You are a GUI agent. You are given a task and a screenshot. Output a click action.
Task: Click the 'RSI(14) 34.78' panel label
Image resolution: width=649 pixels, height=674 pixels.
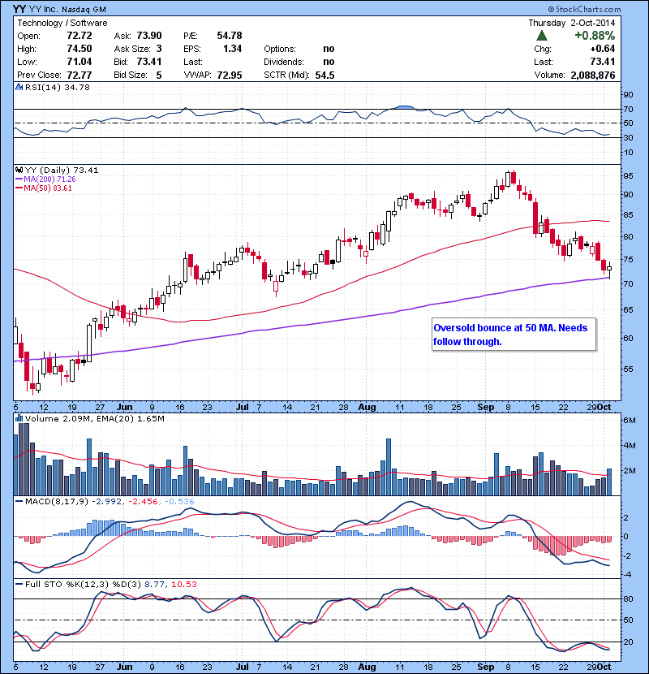pyautogui.click(x=57, y=87)
